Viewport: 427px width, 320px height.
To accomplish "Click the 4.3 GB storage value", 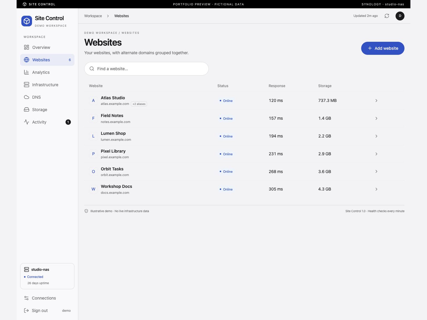I will (x=325, y=189).
